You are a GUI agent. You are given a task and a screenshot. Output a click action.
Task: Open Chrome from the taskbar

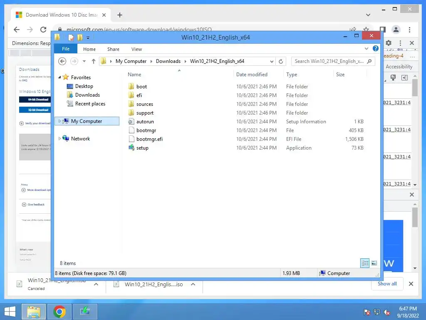click(59, 312)
